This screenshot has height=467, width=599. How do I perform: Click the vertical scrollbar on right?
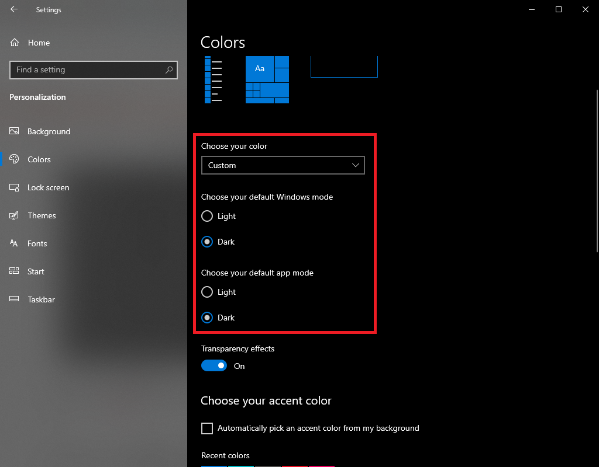coord(597,171)
